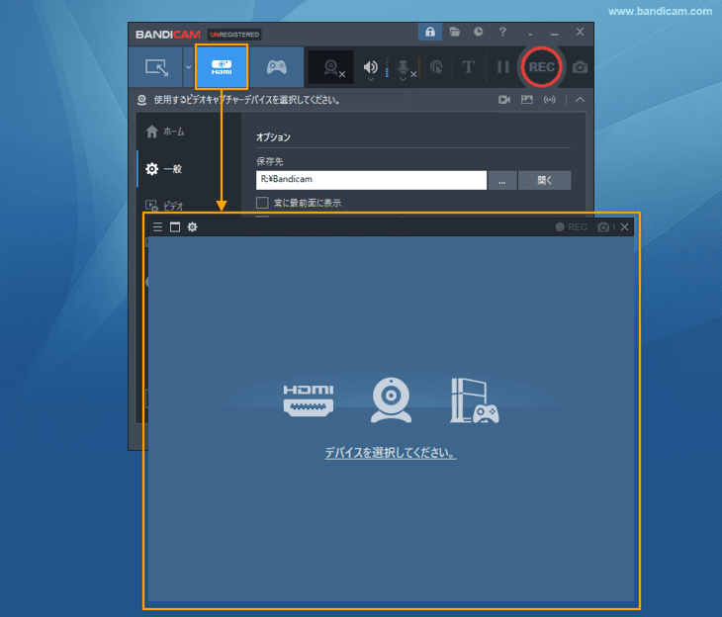Click the camera icon in device window
Image resolution: width=722 pixels, height=617 pixels.
(603, 227)
